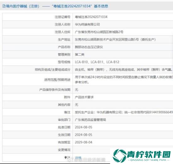Select the value 第二类
This screenshot has height=164, width=173.
80,54
